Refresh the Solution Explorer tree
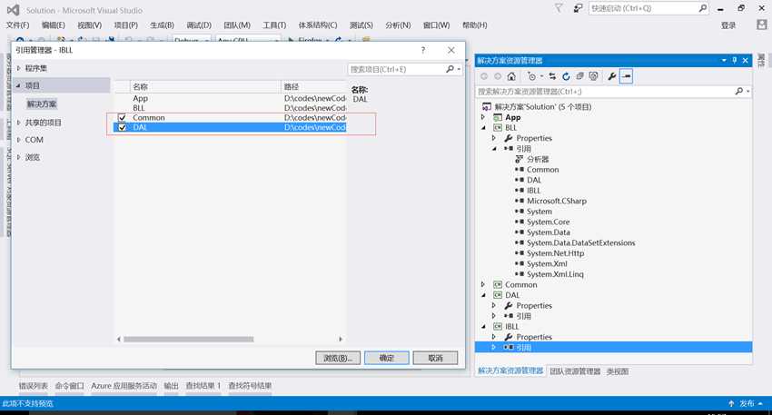This screenshot has height=415, width=772. coord(566,76)
